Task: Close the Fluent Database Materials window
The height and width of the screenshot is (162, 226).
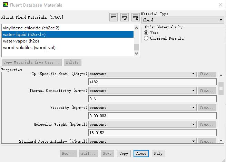Action: pos(220,5)
